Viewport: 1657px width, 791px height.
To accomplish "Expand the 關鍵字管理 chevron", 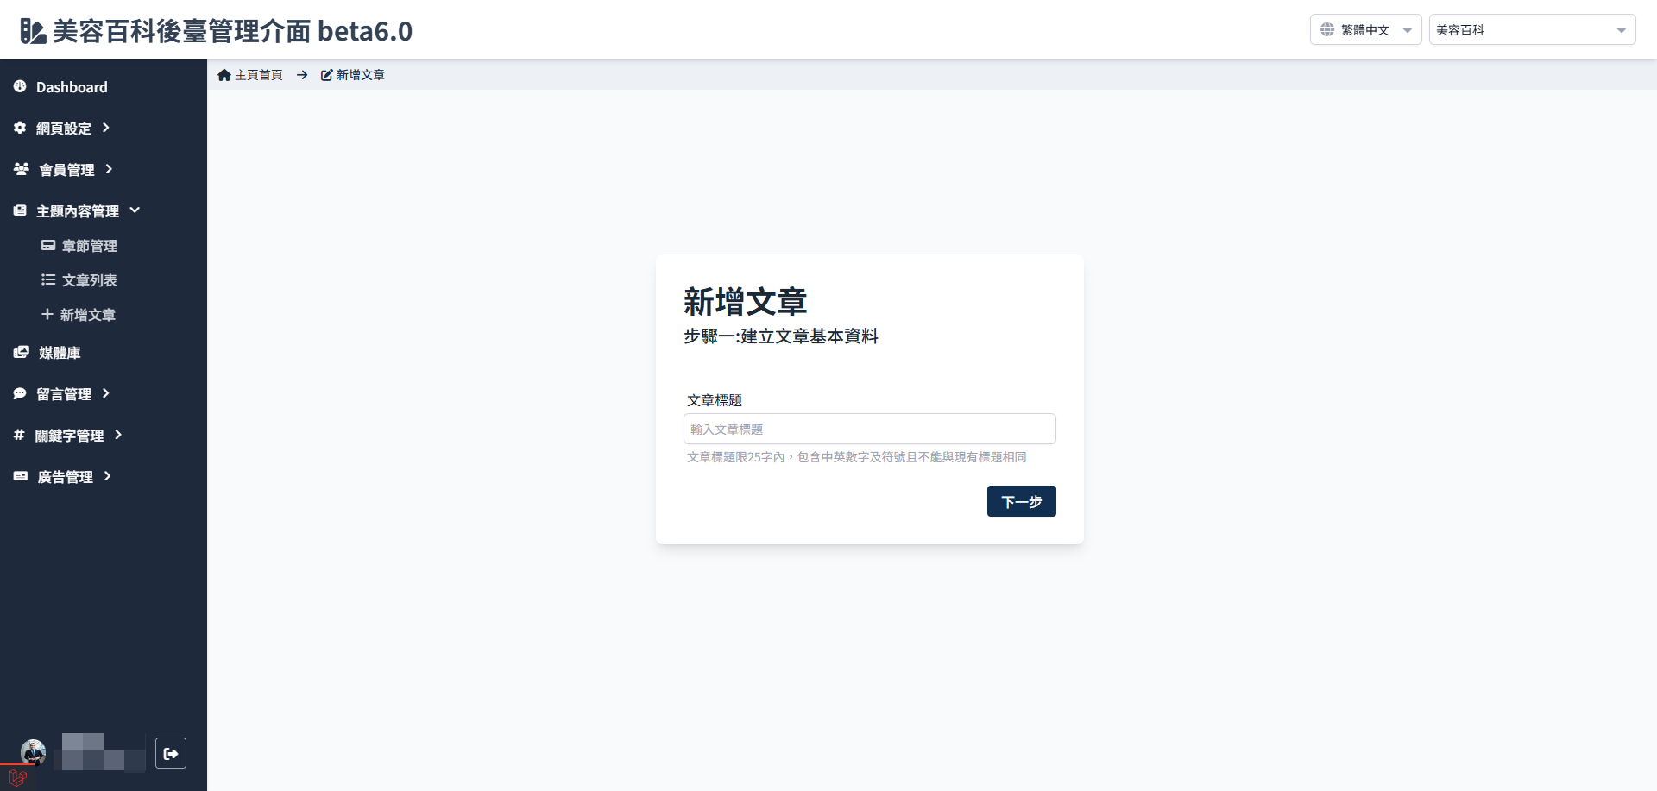I will click(x=118, y=435).
